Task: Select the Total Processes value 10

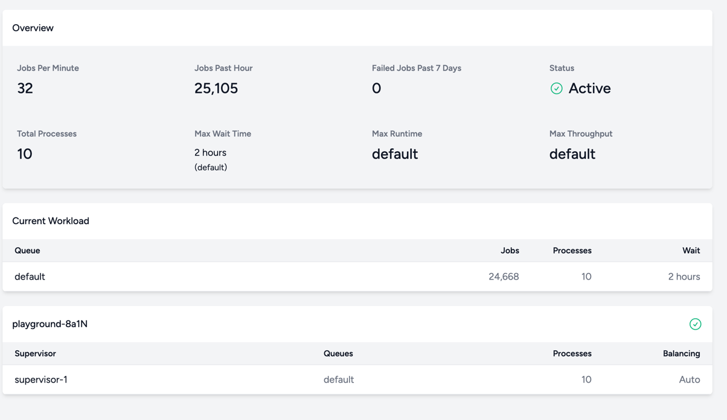Action: coord(25,154)
